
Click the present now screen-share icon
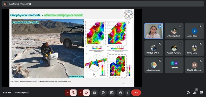112,93
